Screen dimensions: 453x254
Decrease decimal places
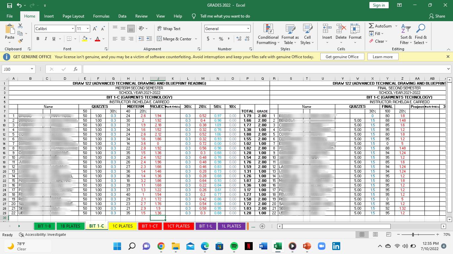pos(247,39)
